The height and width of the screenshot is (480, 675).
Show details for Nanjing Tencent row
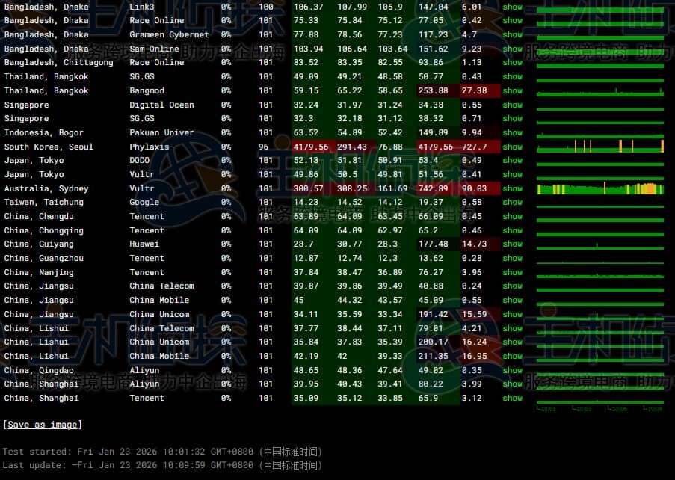pyautogui.click(x=512, y=272)
